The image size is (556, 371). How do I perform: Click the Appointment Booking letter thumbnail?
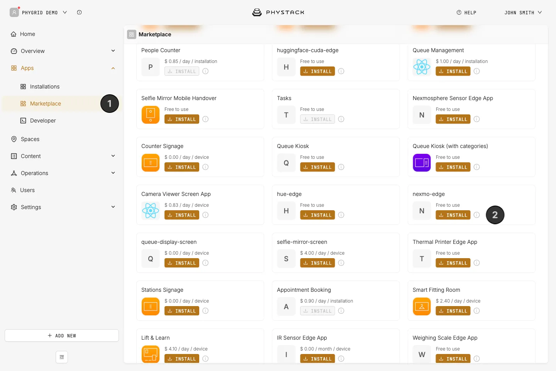point(286,306)
